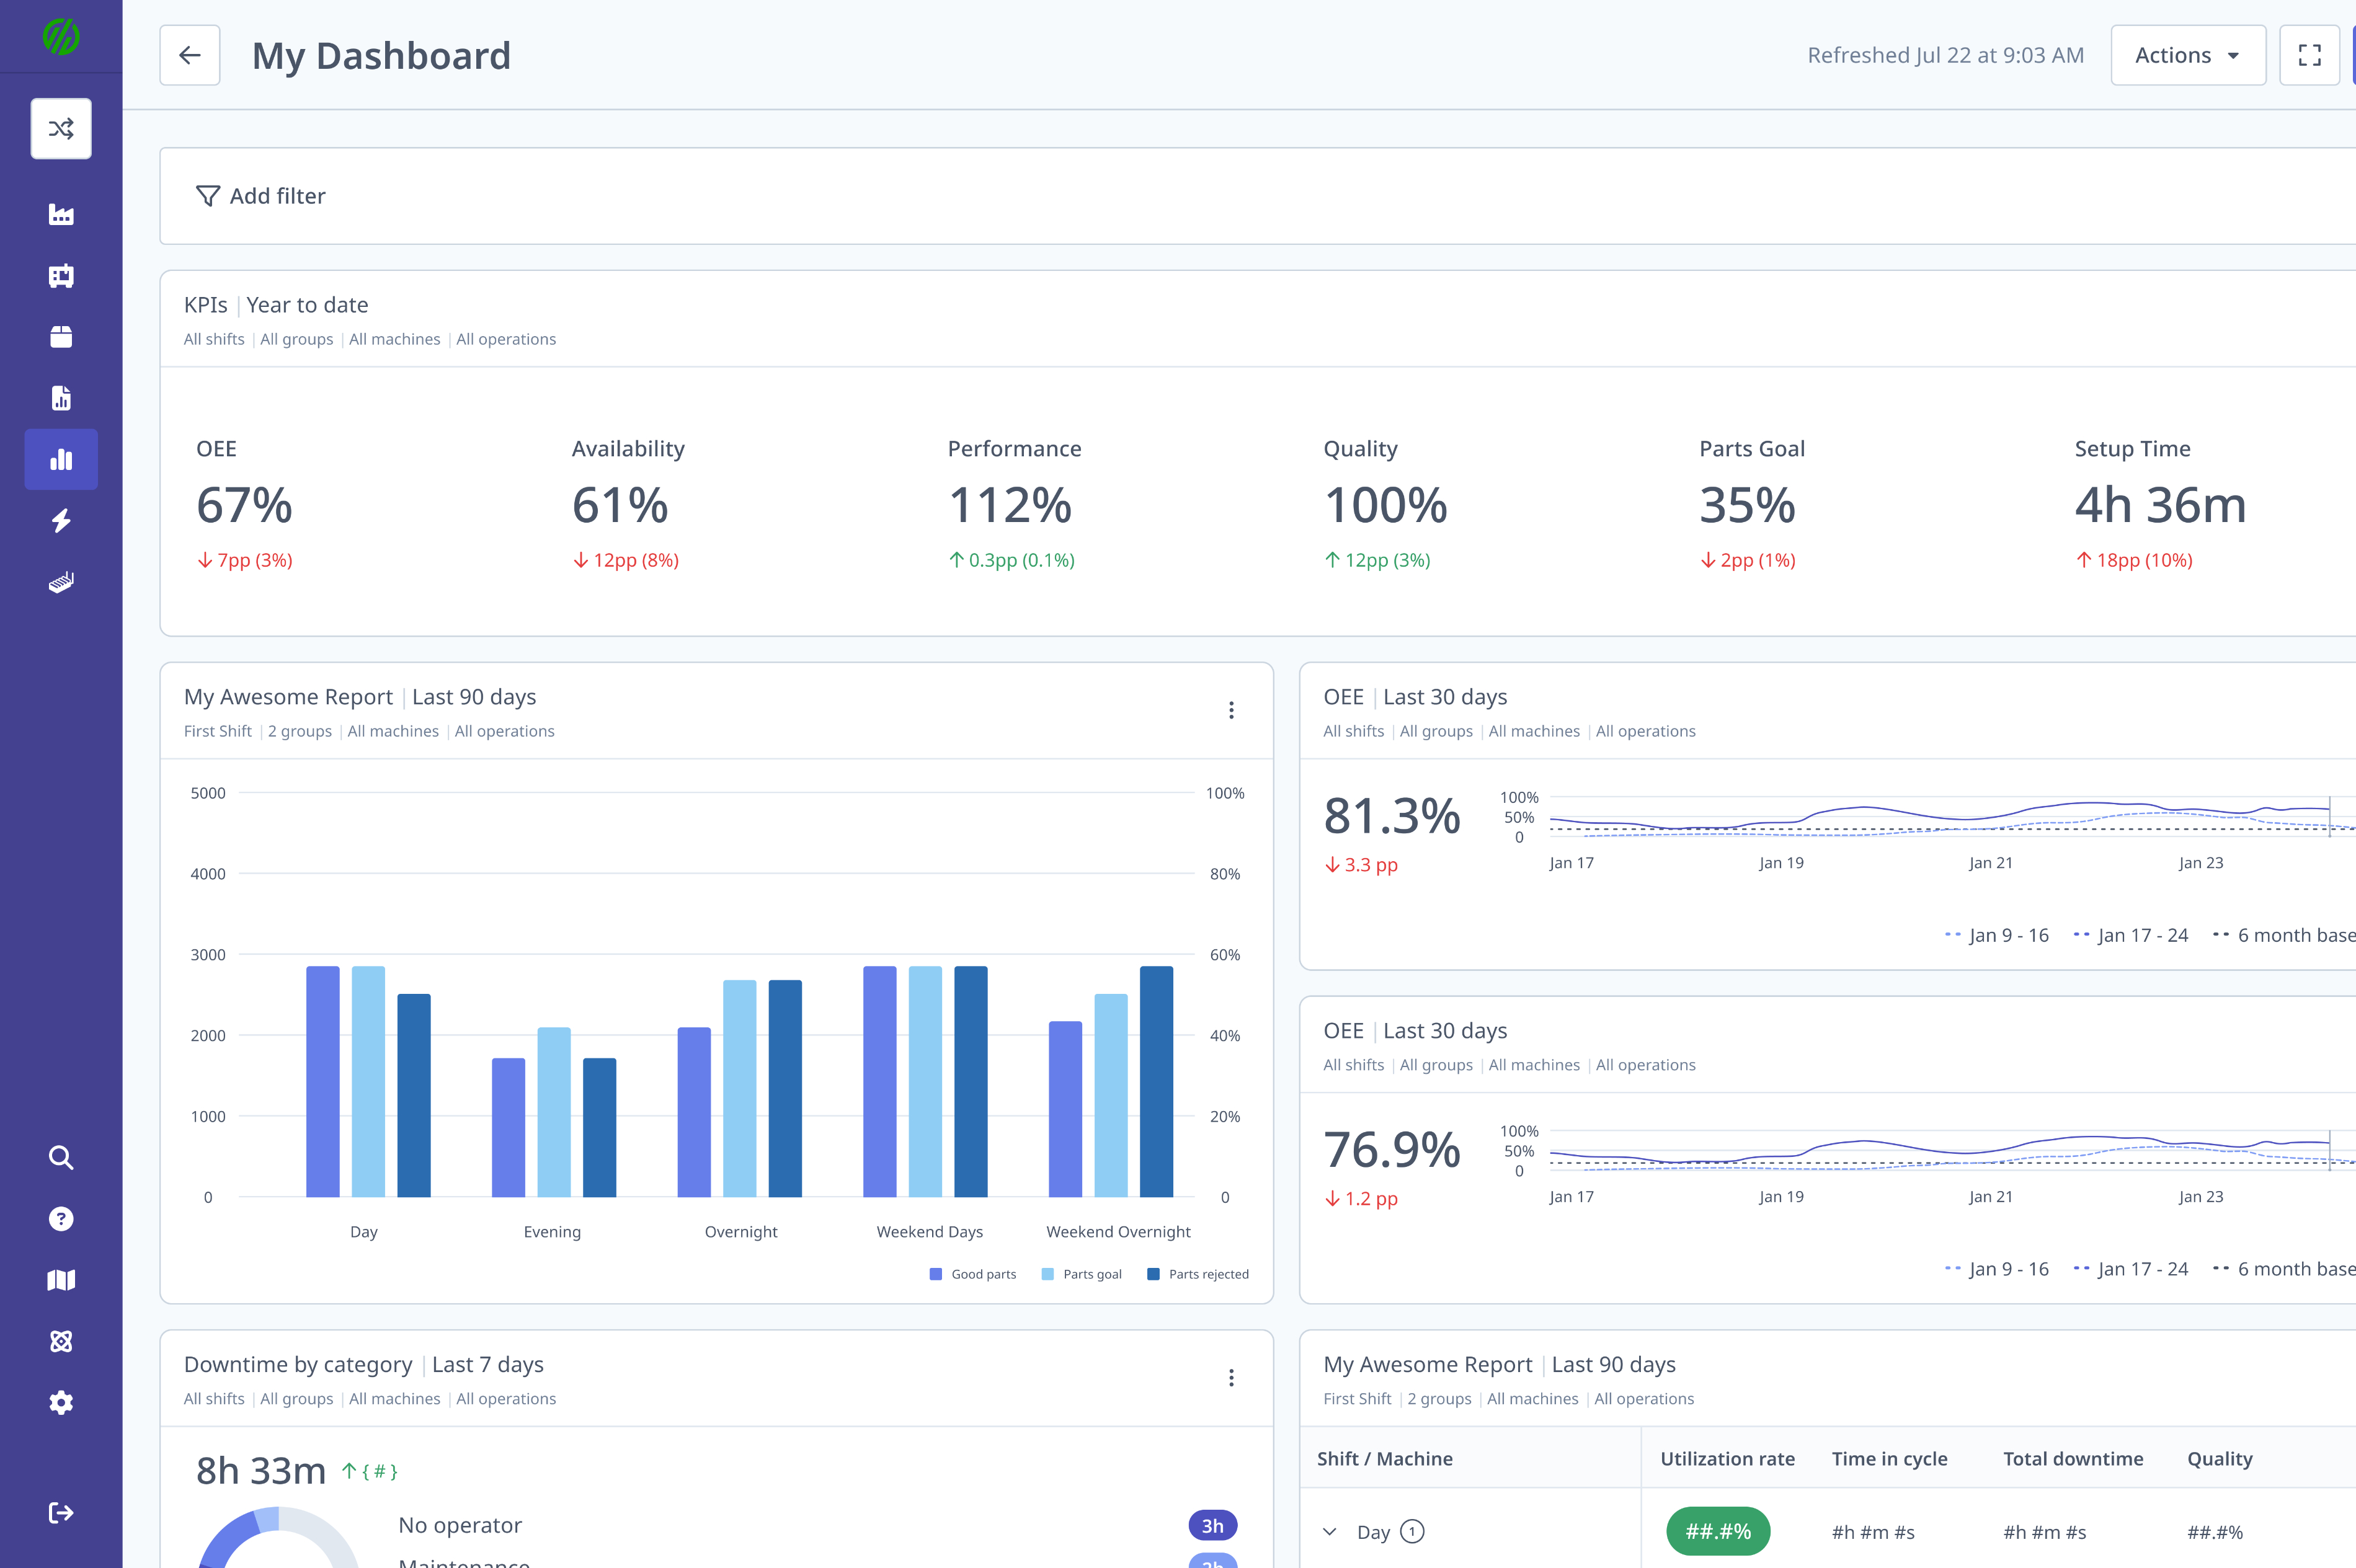Open the factory icon in sidebar
Viewport: 2356px width, 1568px height.
[61, 214]
